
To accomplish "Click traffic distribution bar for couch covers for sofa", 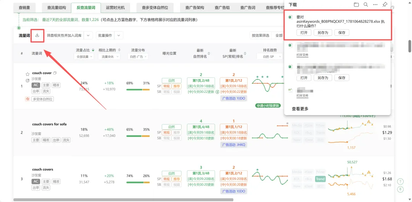I will click(138, 136).
